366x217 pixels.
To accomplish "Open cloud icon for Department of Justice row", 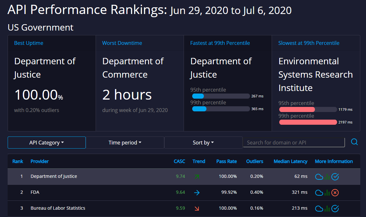I will click(319, 177).
